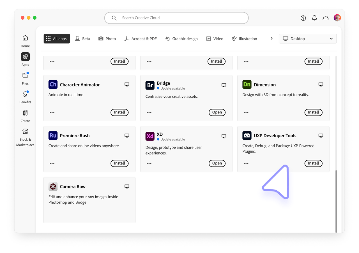Open more options for Character Animator

[52, 112]
